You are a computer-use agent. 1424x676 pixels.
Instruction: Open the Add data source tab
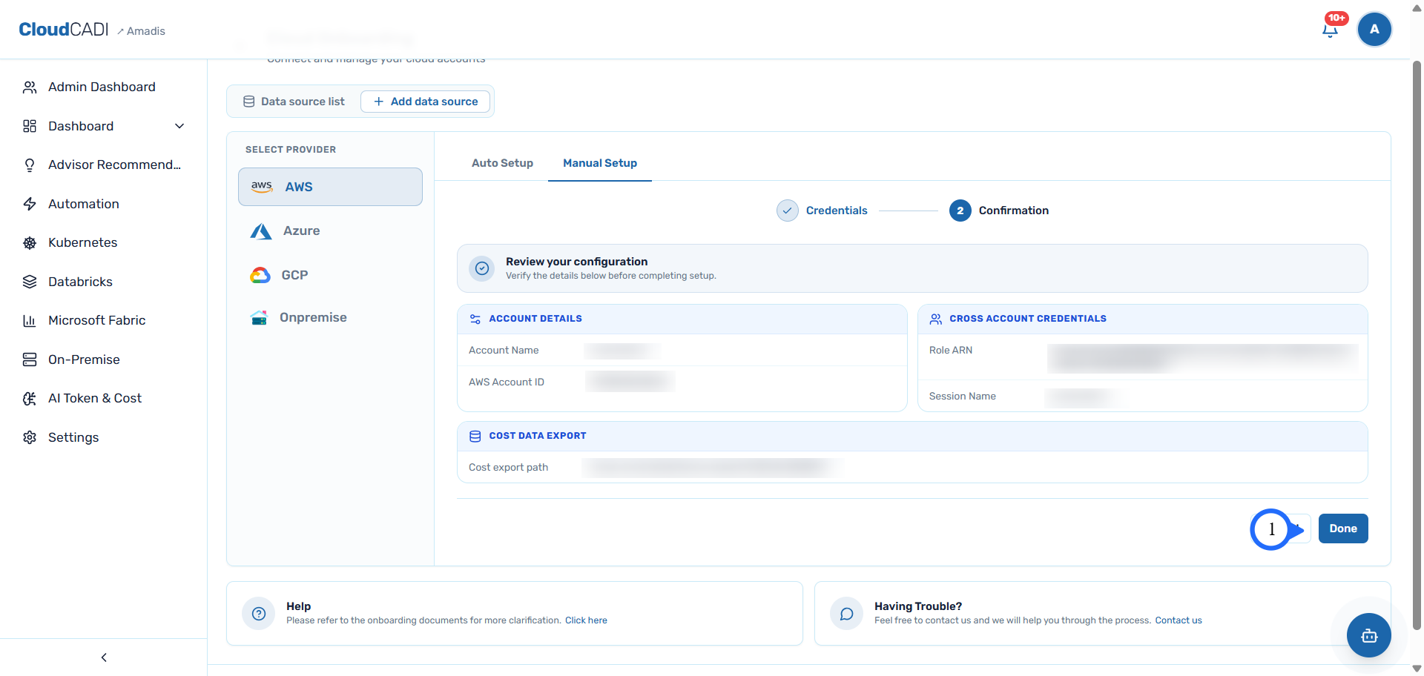point(426,102)
